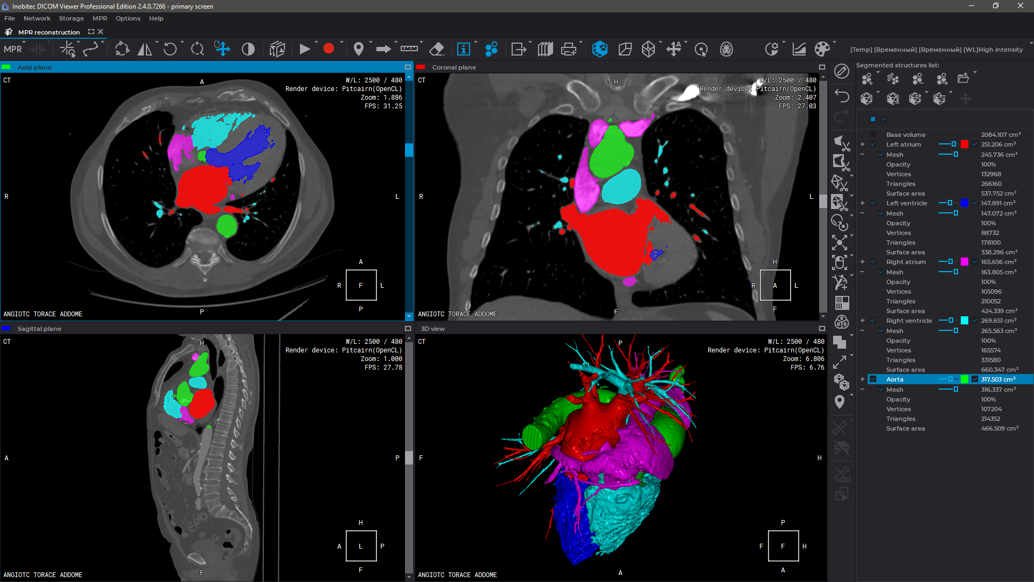This screenshot has width=1034, height=582.
Task: Open the DICOM tags info tool
Action: tap(464, 49)
